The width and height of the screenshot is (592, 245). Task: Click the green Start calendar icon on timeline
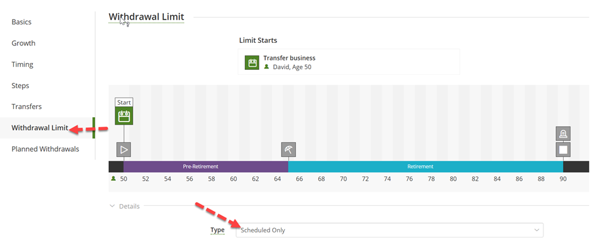[x=124, y=116]
